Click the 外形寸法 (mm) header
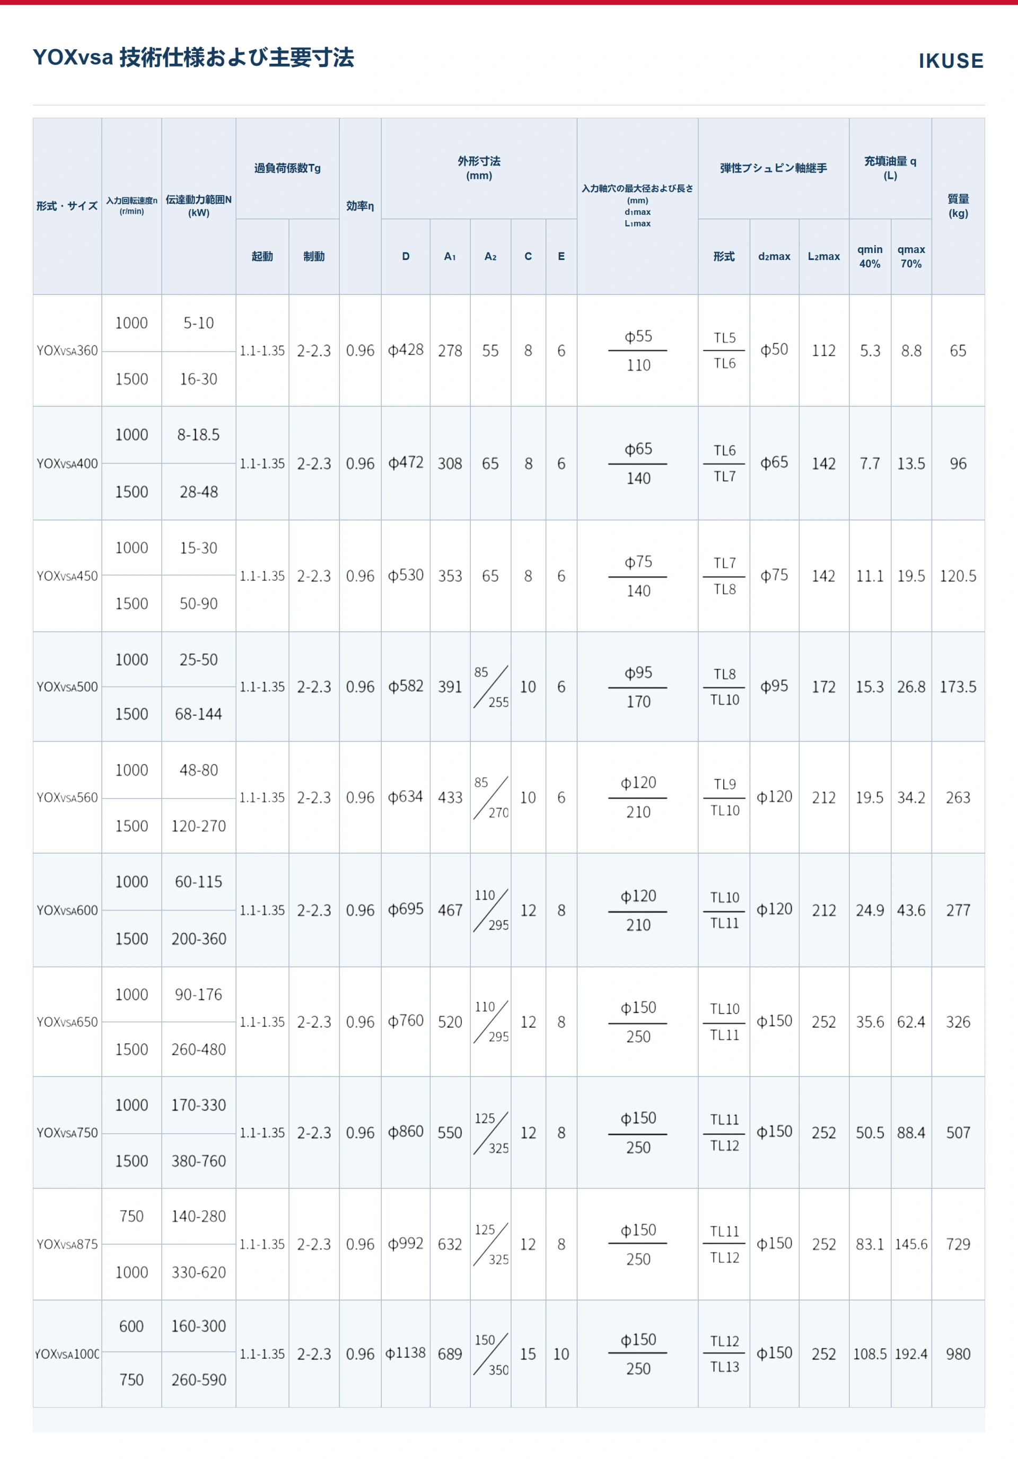The height and width of the screenshot is (1459, 1018). (479, 168)
